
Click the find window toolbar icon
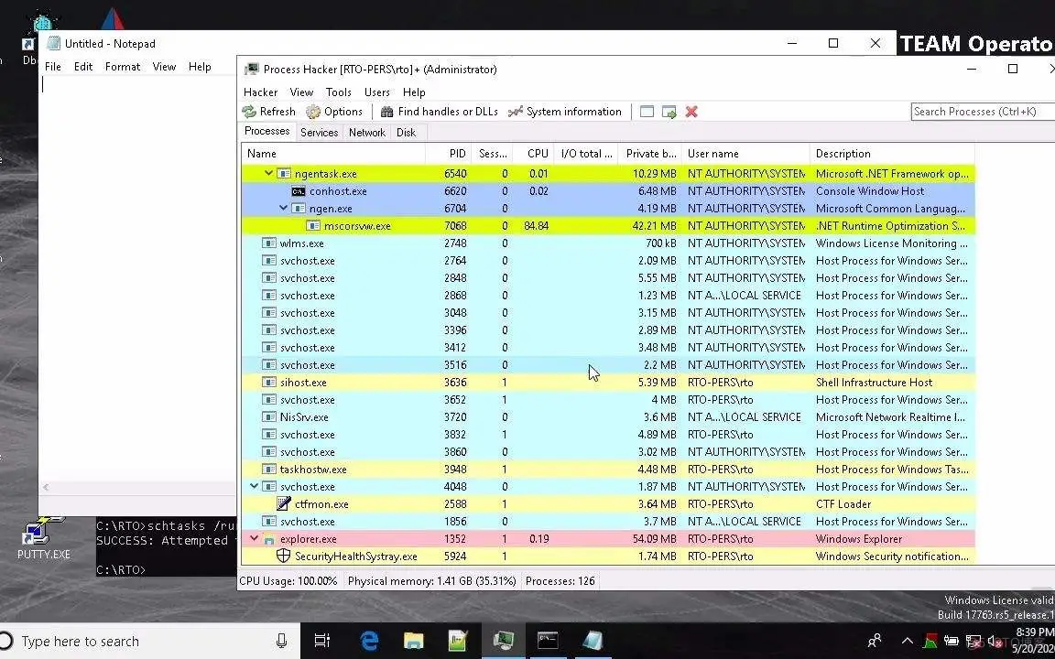[x=647, y=112]
